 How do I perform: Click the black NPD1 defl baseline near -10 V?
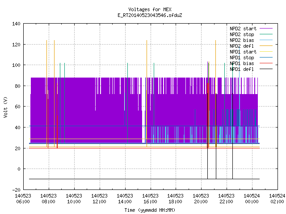point(144,179)
